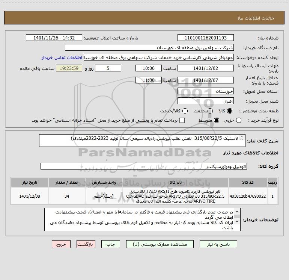Click the اطلاعات کالاهای مورد نیاز heading

[250, 153]
